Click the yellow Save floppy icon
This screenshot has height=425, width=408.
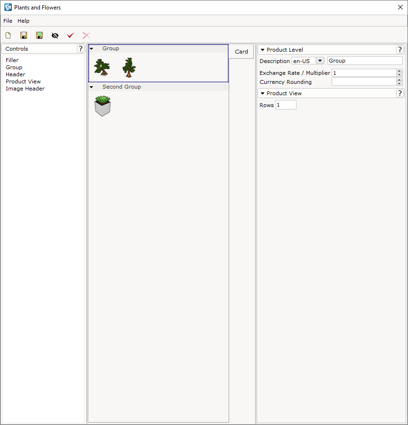24,36
